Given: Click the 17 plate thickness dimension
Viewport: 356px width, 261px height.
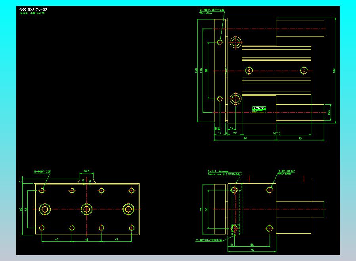Looking at the screenshot, I should pos(220,133).
